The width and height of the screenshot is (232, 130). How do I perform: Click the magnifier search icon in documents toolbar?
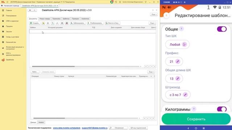[53, 23]
